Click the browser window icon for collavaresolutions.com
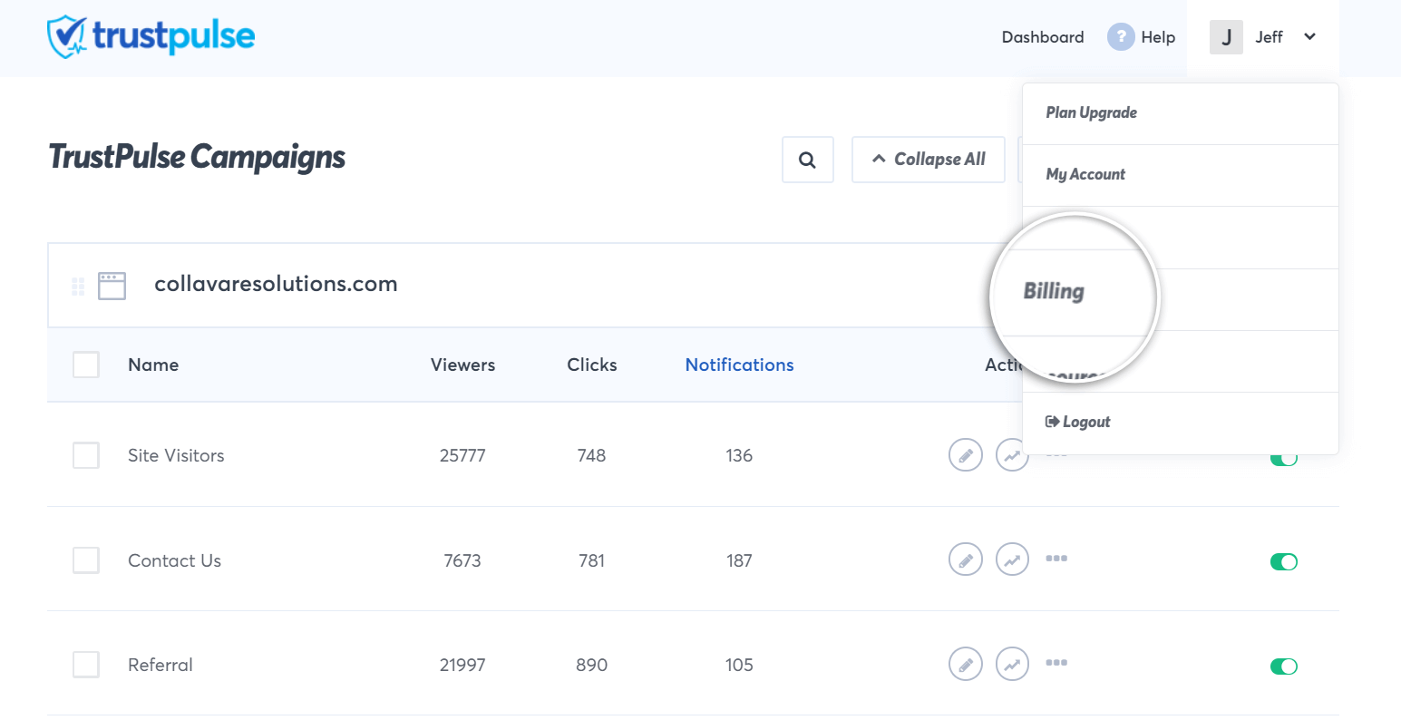The height and width of the screenshot is (720, 1401). coord(112,286)
